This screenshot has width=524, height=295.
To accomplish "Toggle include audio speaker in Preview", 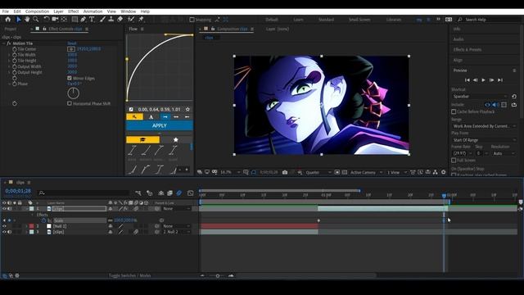I will click(495, 105).
